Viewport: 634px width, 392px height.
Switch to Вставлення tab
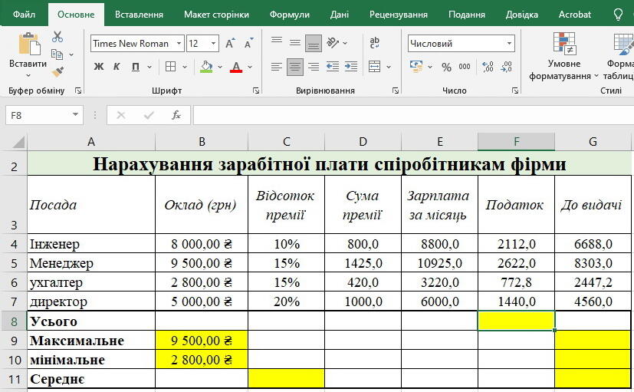pyautogui.click(x=139, y=15)
